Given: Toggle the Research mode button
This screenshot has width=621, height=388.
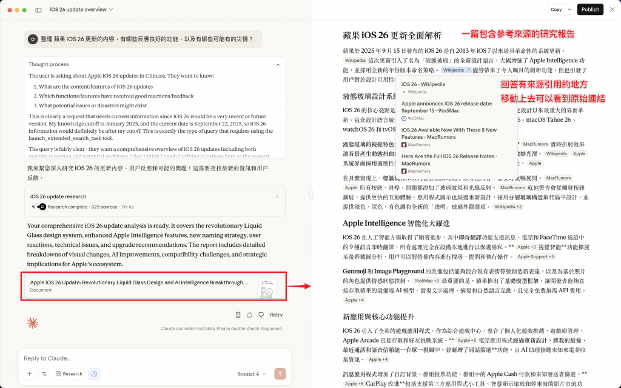Looking at the screenshot, I should pos(69,373).
